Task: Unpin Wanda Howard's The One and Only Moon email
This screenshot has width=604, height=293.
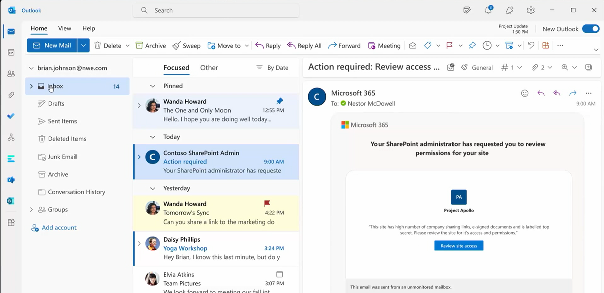Action: 280,101
